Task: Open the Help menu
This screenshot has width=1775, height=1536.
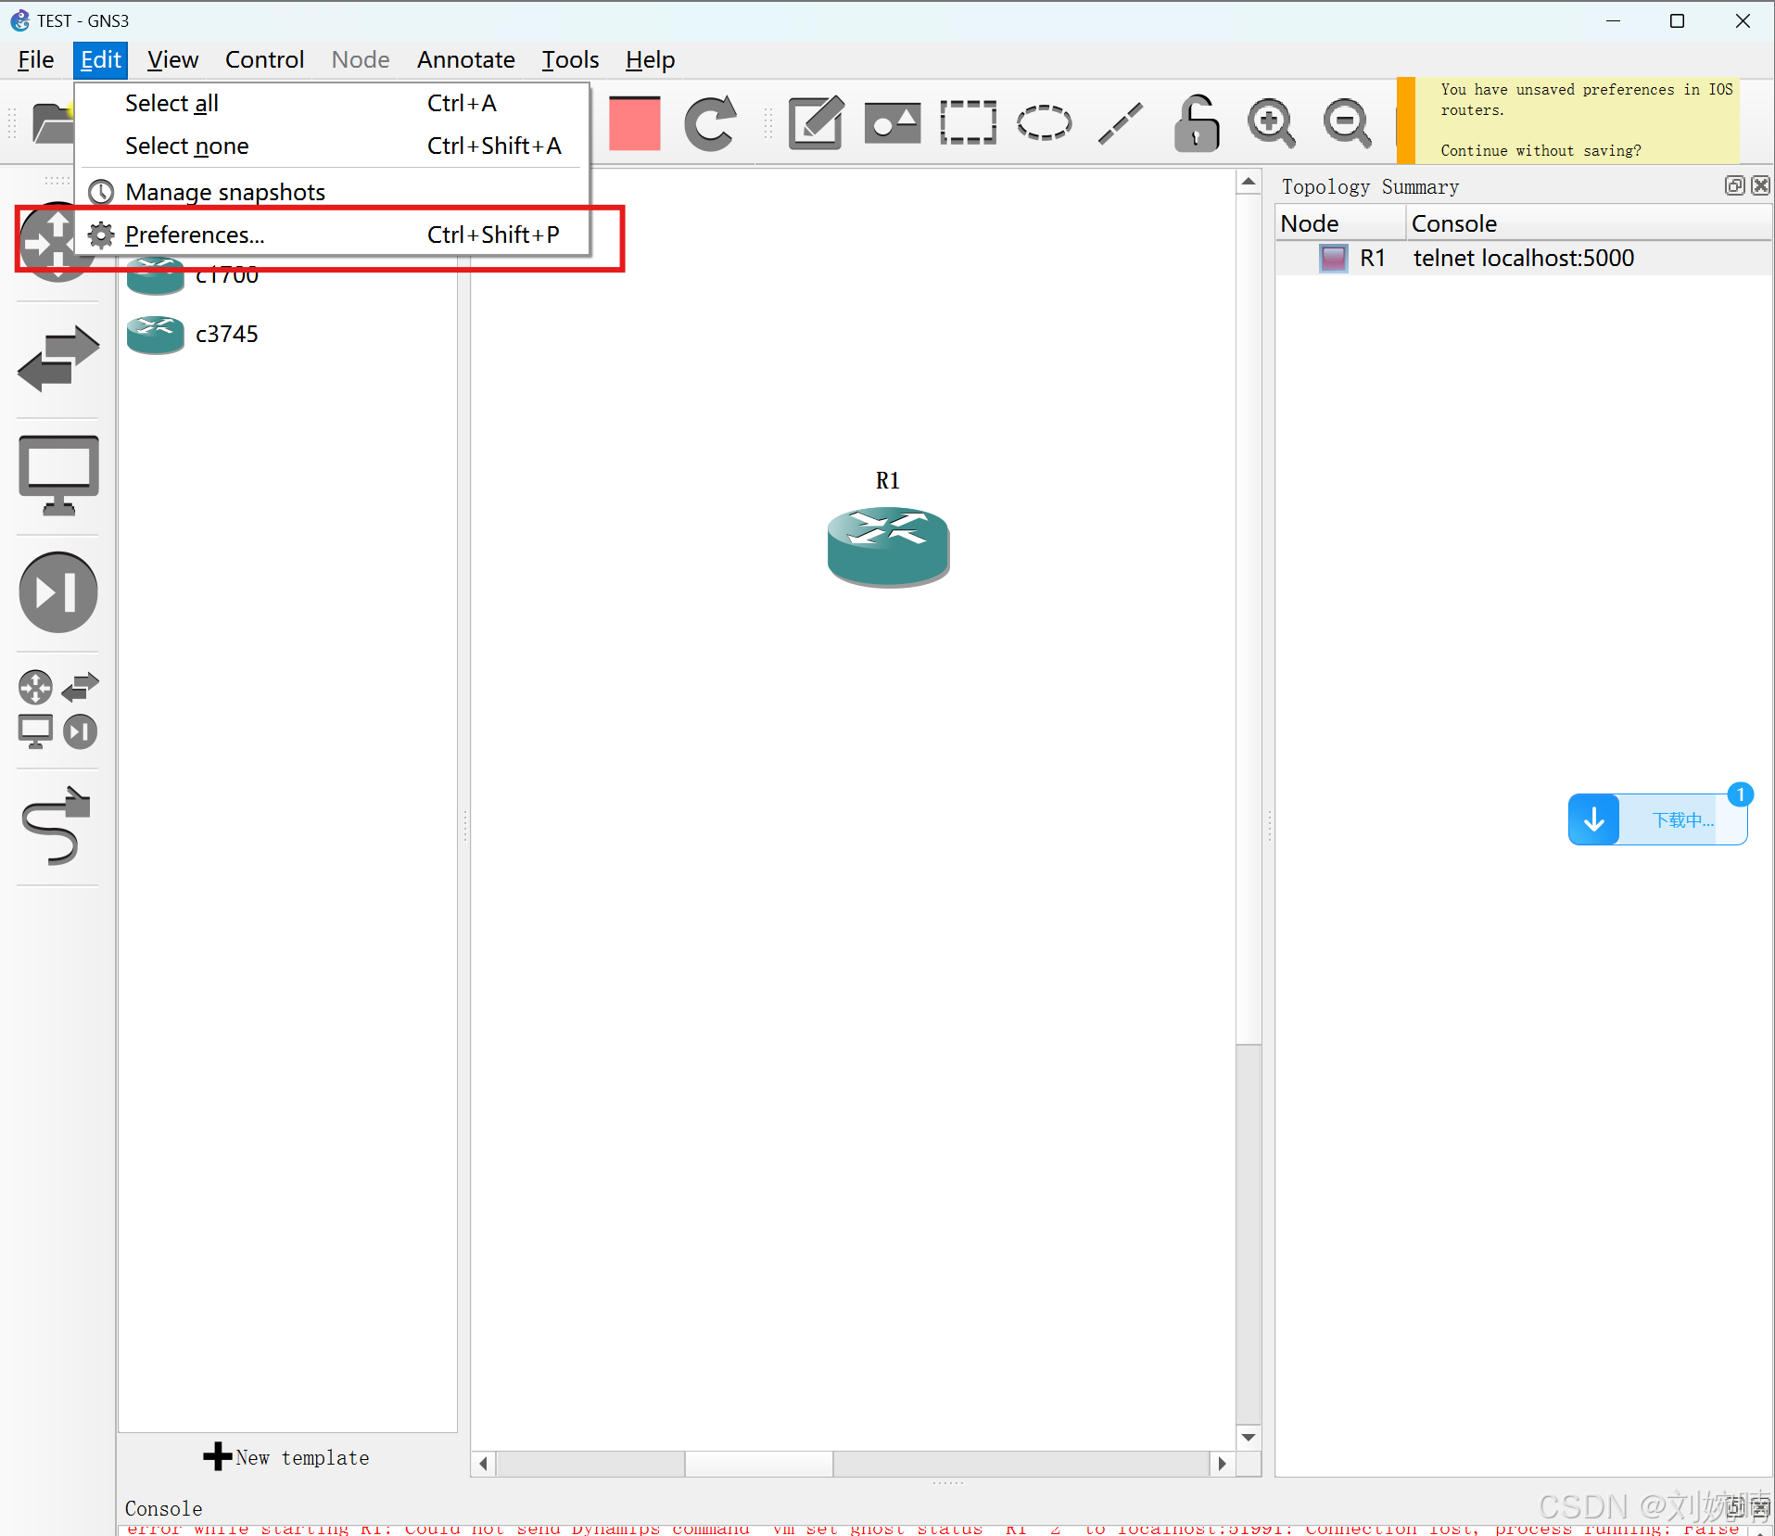Action: coord(650,60)
